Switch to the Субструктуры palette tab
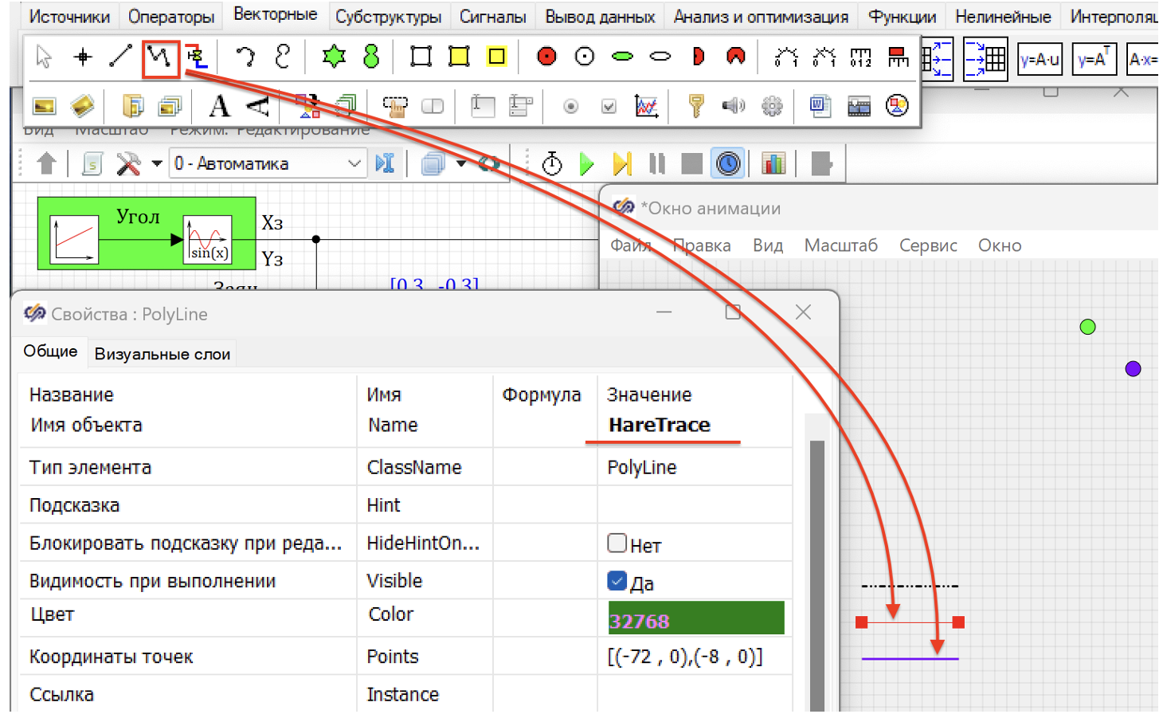The image size is (1163, 714). coord(388,16)
